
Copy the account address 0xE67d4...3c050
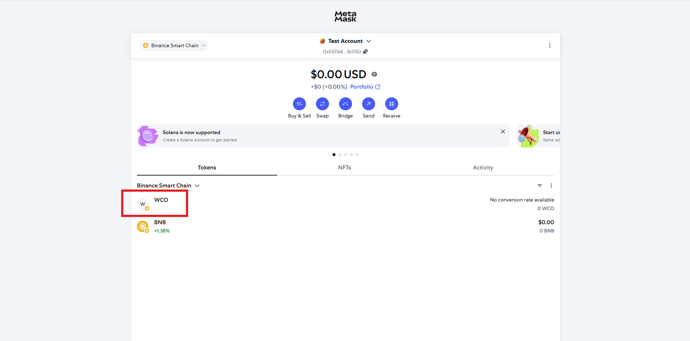[x=365, y=52]
